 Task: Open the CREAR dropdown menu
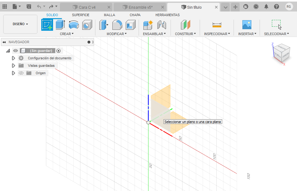67,34
